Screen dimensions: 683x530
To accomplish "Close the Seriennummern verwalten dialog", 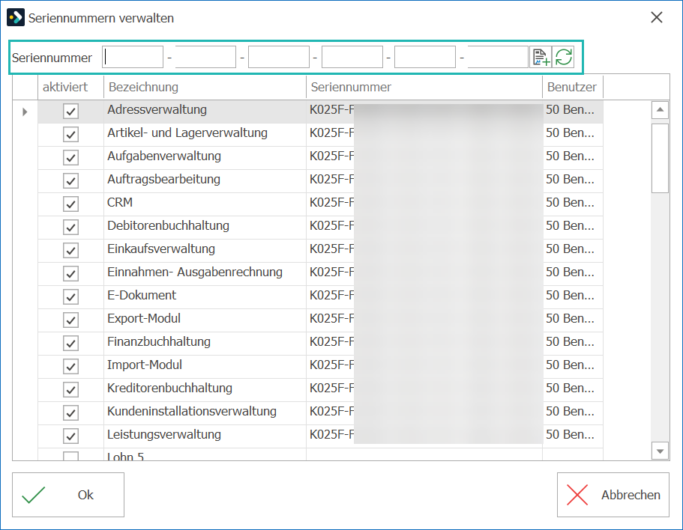I will (x=657, y=17).
